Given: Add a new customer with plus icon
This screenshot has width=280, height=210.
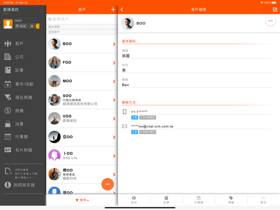Looking at the screenshot, I should pyautogui.click(x=113, y=10).
